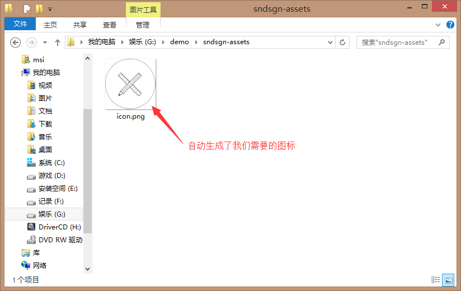Click the 视频 folder icon
Viewport: 461px width, 291px height.
[x=31, y=85]
